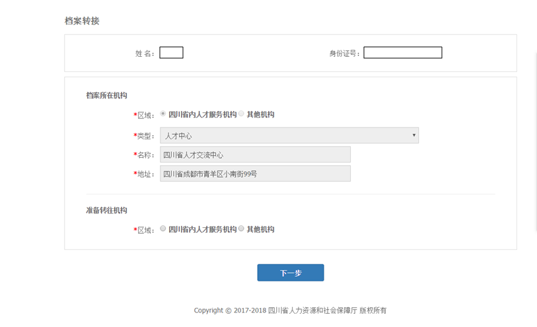537x327 pixels.
Task: Click the 身份证号 label text
Action: (344, 54)
